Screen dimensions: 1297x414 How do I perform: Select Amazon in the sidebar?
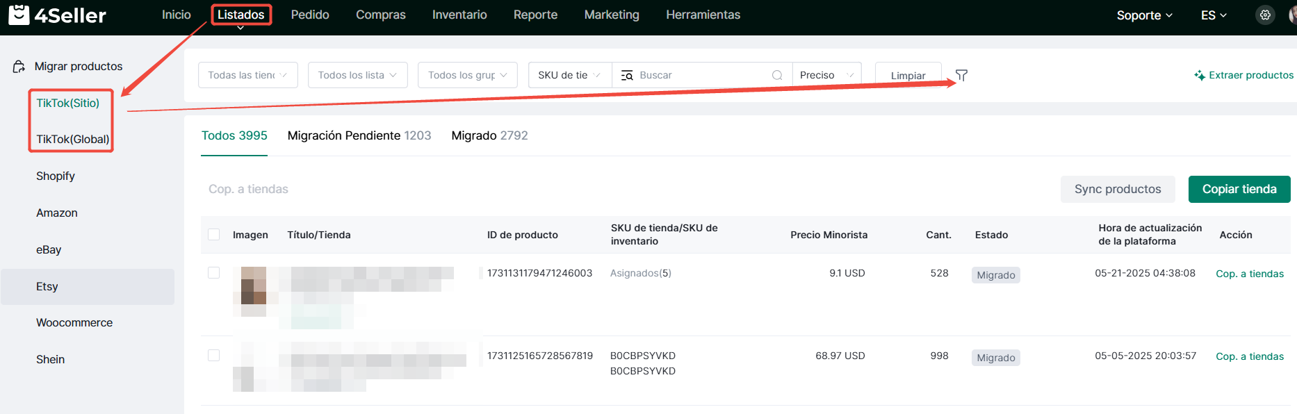[57, 213]
